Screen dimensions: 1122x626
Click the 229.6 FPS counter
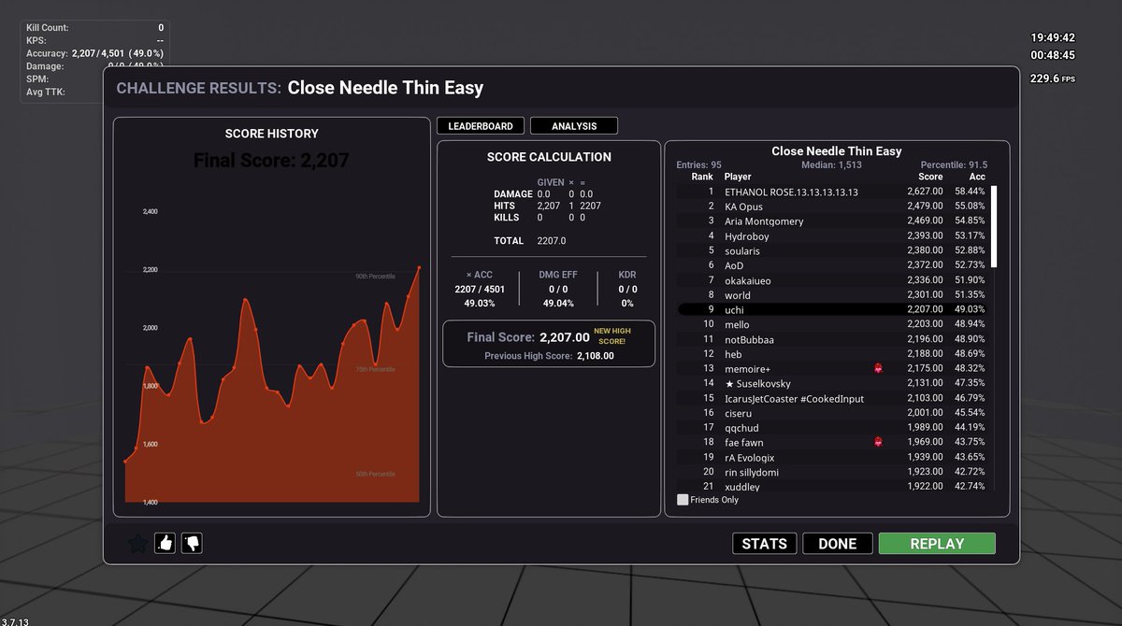pos(1052,78)
